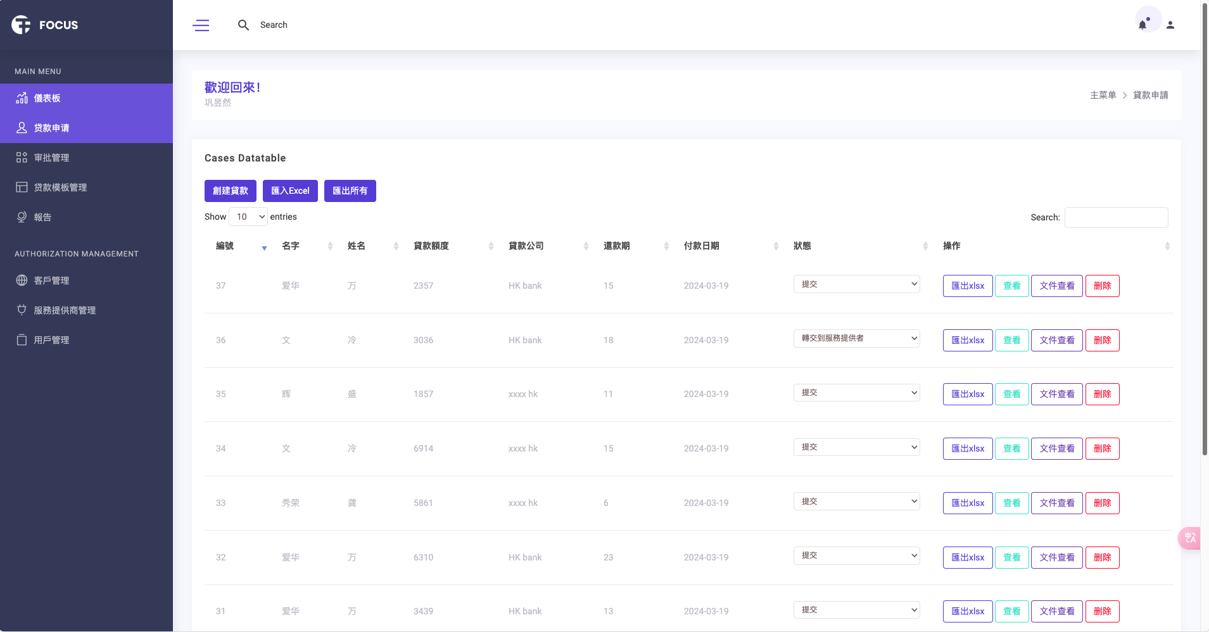Sort by 還款期 column arrows
The width and height of the screenshot is (1209, 632).
click(666, 246)
